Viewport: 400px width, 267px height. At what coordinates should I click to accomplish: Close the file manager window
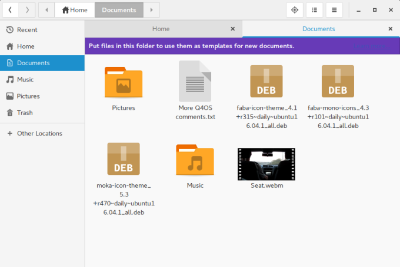point(391,10)
